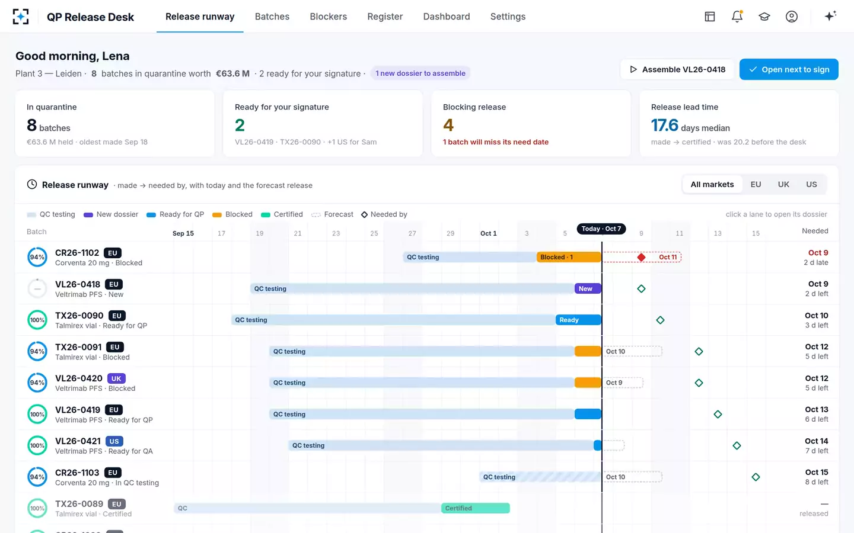This screenshot has width=854, height=533.
Task: Click Assemble VL26-0418 button
Action: (x=677, y=69)
